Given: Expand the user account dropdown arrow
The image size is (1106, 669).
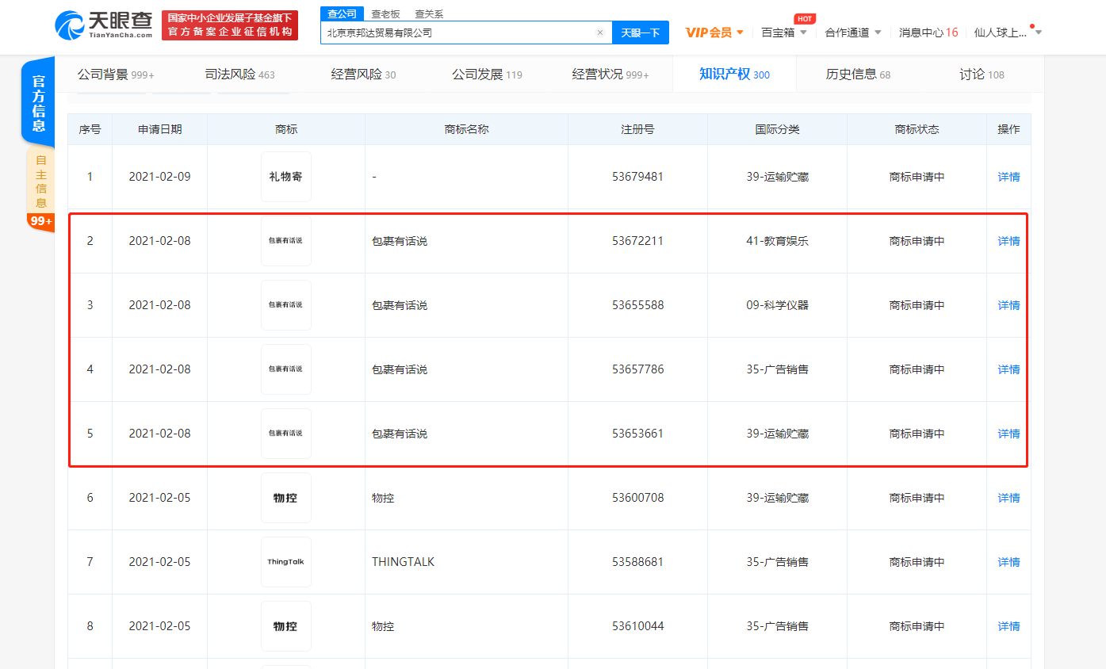Looking at the screenshot, I should (1039, 32).
